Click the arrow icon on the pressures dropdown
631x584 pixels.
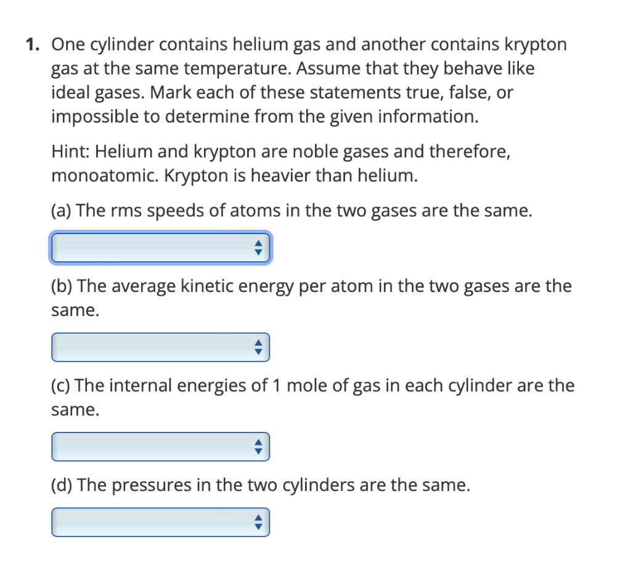click(x=259, y=522)
